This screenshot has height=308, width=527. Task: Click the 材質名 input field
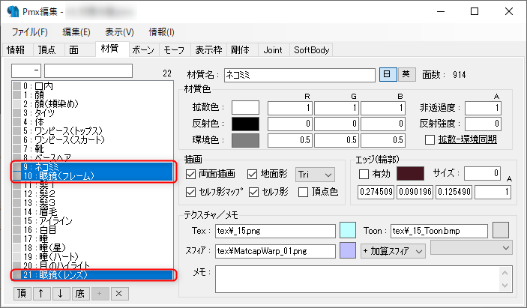tap(300, 75)
